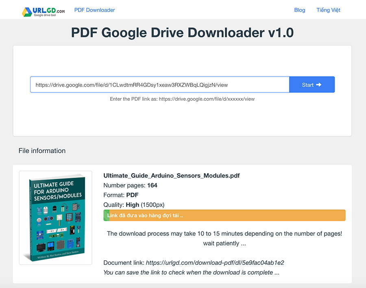
Task: Click the 'Format: PDF' line
Action: coord(121,195)
